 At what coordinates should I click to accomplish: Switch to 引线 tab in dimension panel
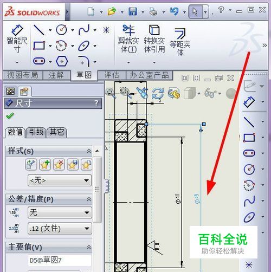[x=36, y=132]
